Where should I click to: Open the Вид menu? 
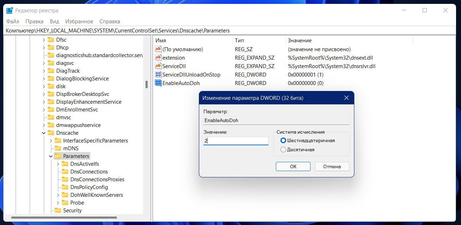(54, 21)
